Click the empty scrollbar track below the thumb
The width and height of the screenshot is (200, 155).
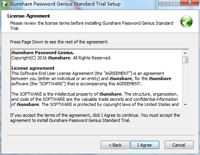pyautogui.click(x=185, y=82)
